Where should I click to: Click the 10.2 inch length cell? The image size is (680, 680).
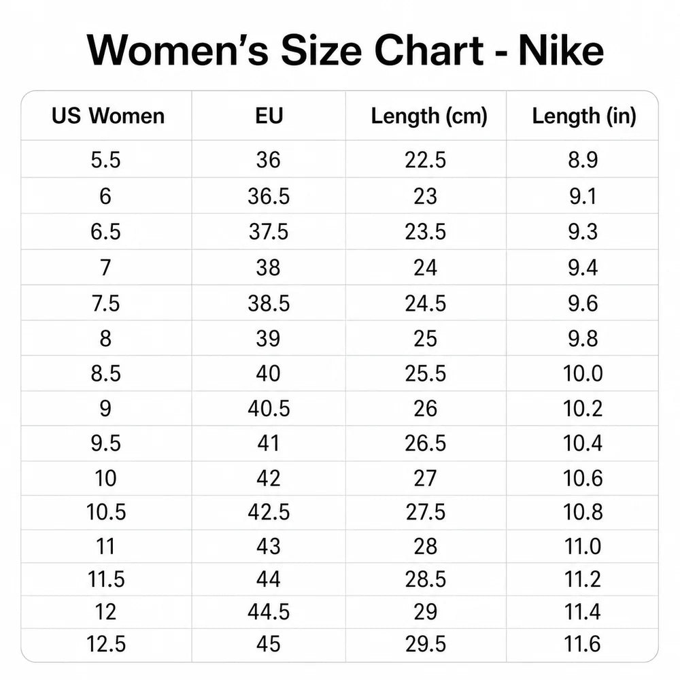583,409
